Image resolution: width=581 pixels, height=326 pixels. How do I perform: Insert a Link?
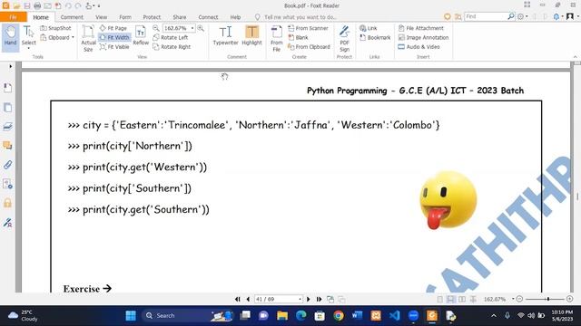(369, 28)
